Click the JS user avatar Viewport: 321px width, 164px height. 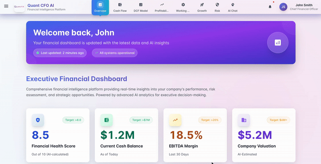pos(283,7)
